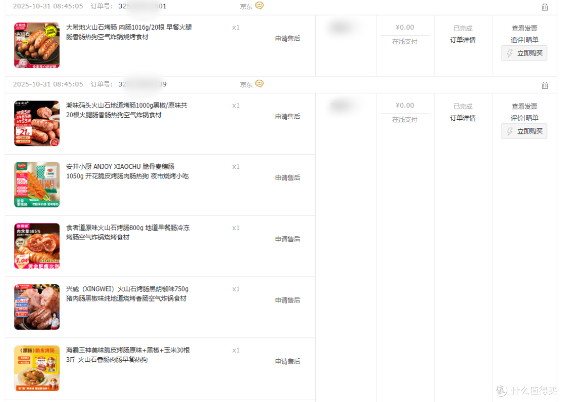Open 潮味码头火山石地道烤肠 product title
Screen dimensions: 562x402
(x=126, y=110)
